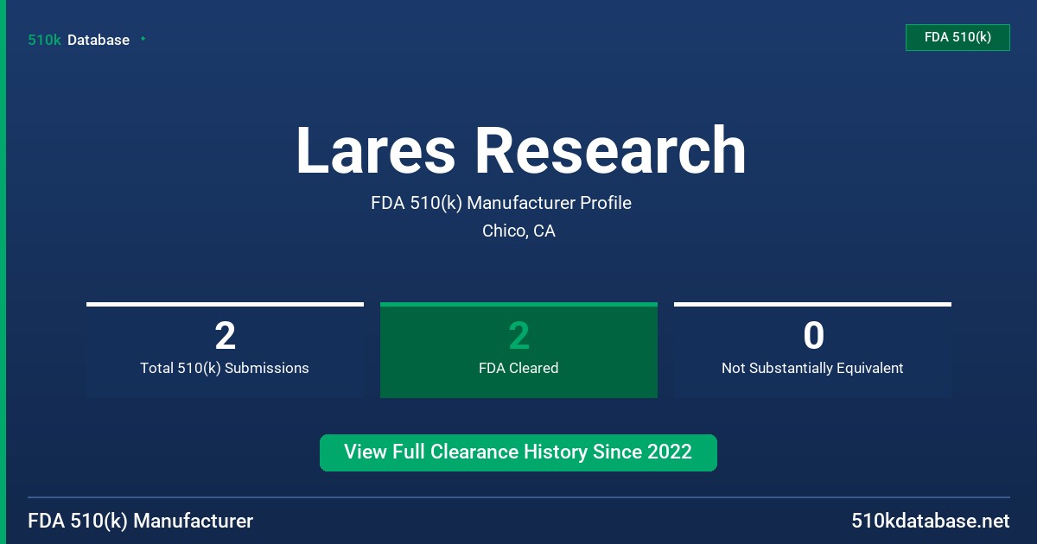Click the small green dot beside Database

coord(143,39)
